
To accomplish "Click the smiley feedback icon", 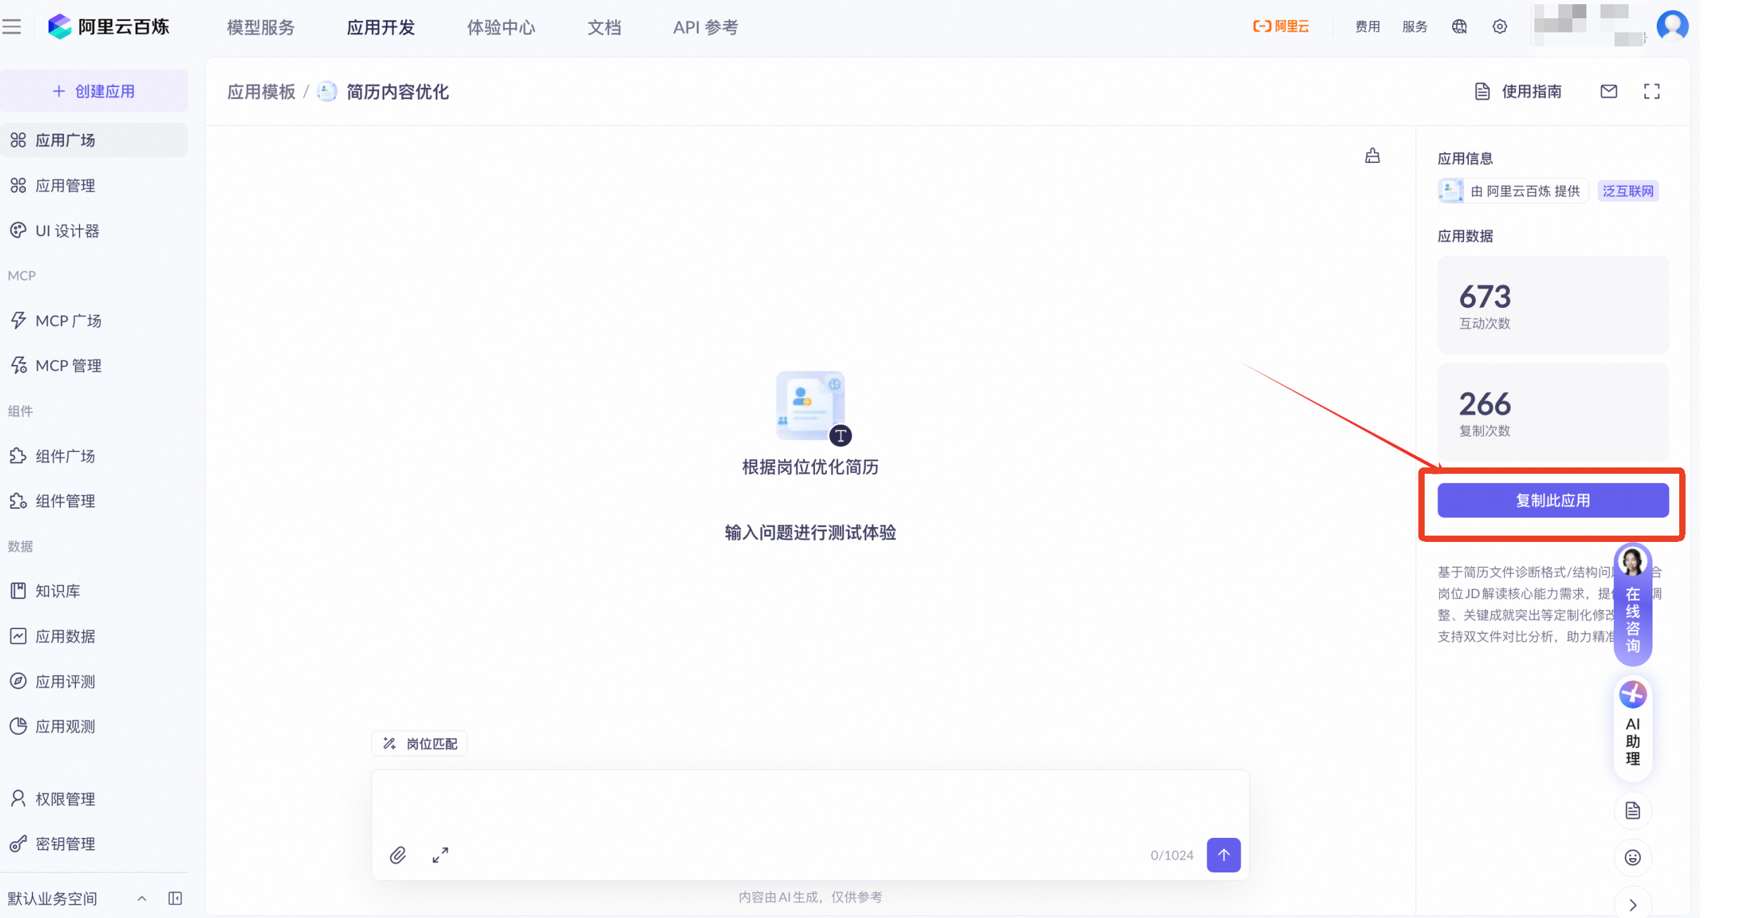I will [x=1632, y=857].
